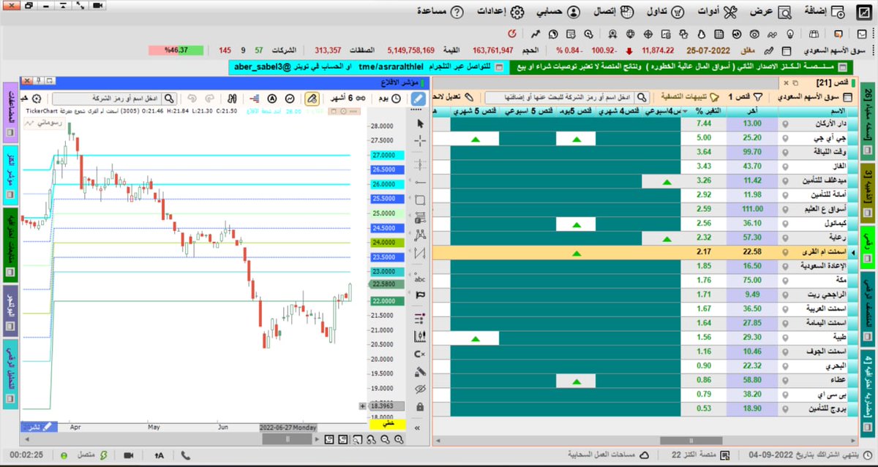The width and height of the screenshot is (878, 467).
Task: Click the chart symbol search input field
Action: coord(107,98)
